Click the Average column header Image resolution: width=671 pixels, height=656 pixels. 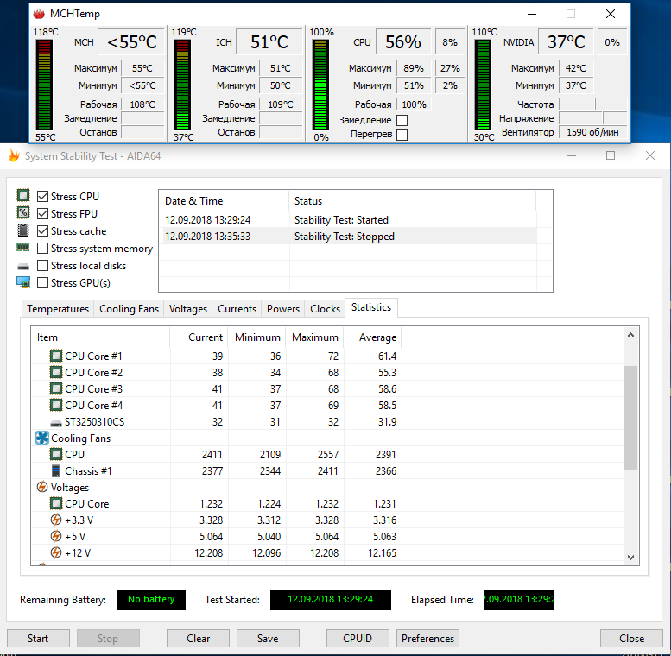click(373, 337)
